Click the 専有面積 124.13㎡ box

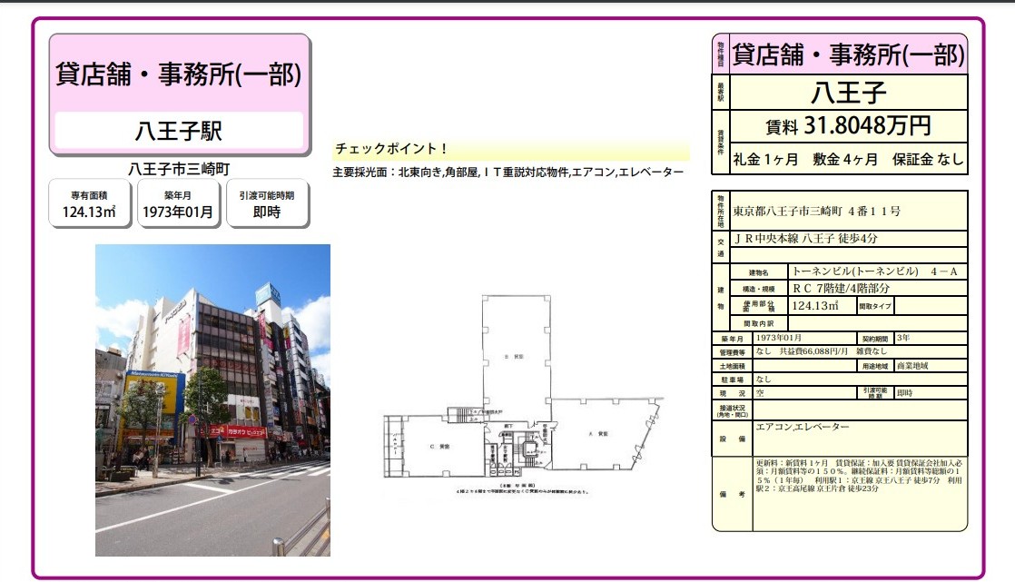[x=88, y=203]
